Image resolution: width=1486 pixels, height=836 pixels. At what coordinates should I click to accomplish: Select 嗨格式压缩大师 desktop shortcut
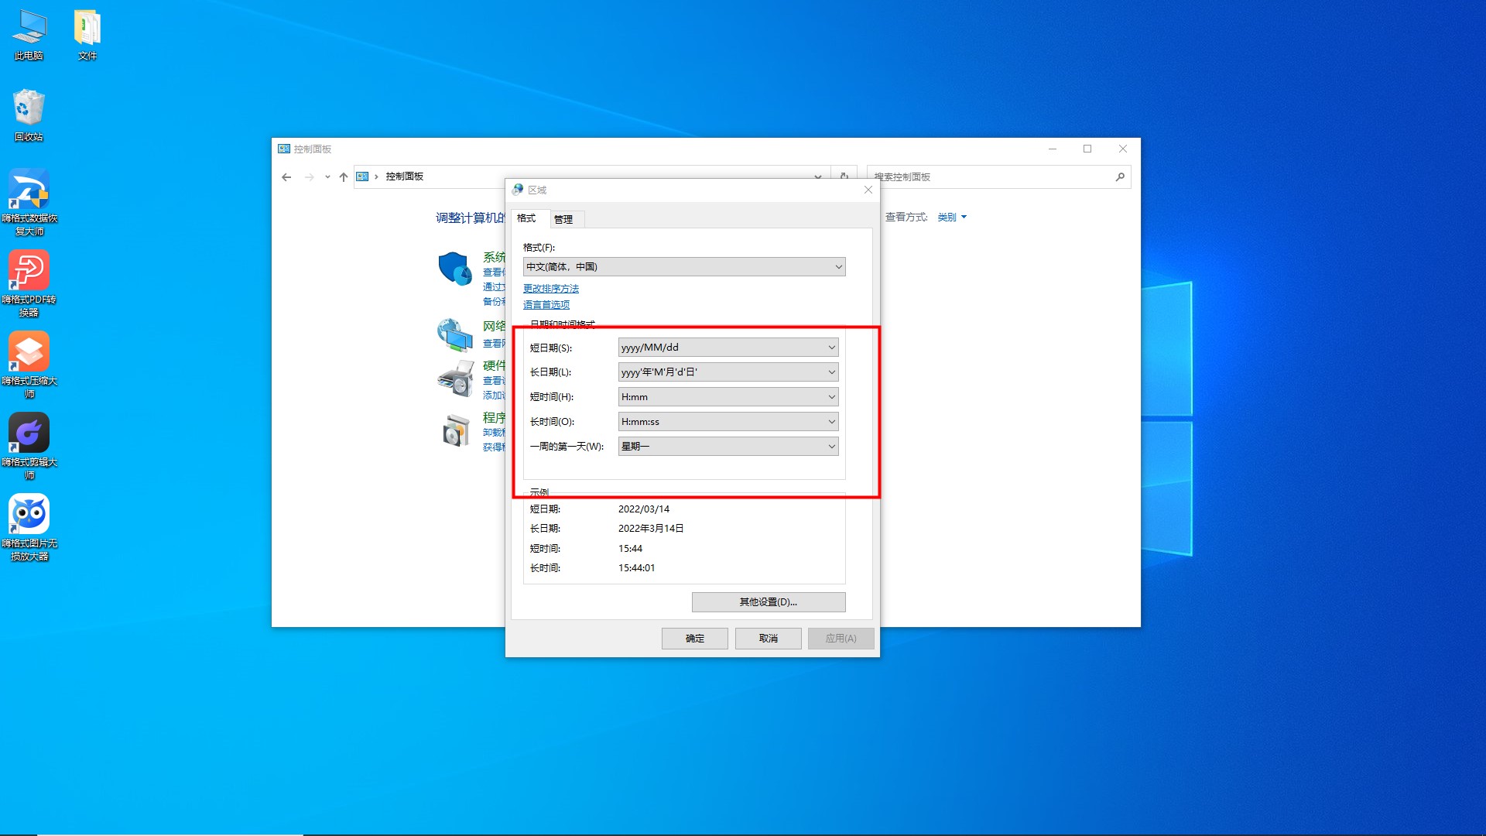click(x=29, y=363)
